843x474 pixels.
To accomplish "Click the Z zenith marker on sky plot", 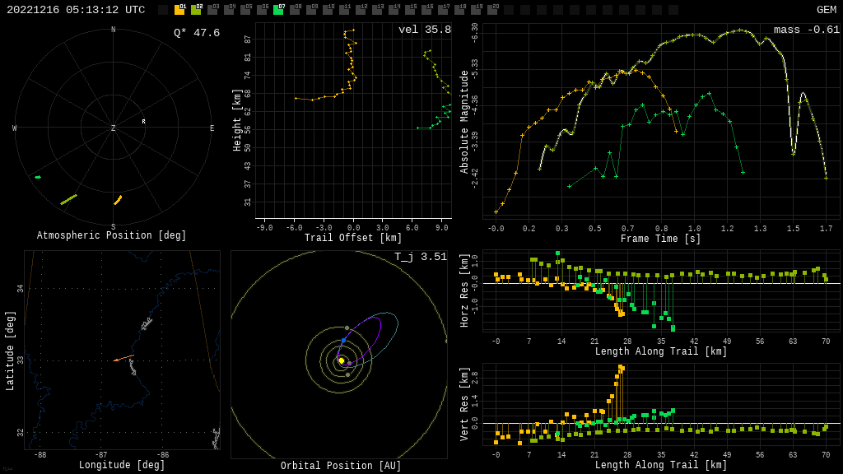I will tap(114, 128).
